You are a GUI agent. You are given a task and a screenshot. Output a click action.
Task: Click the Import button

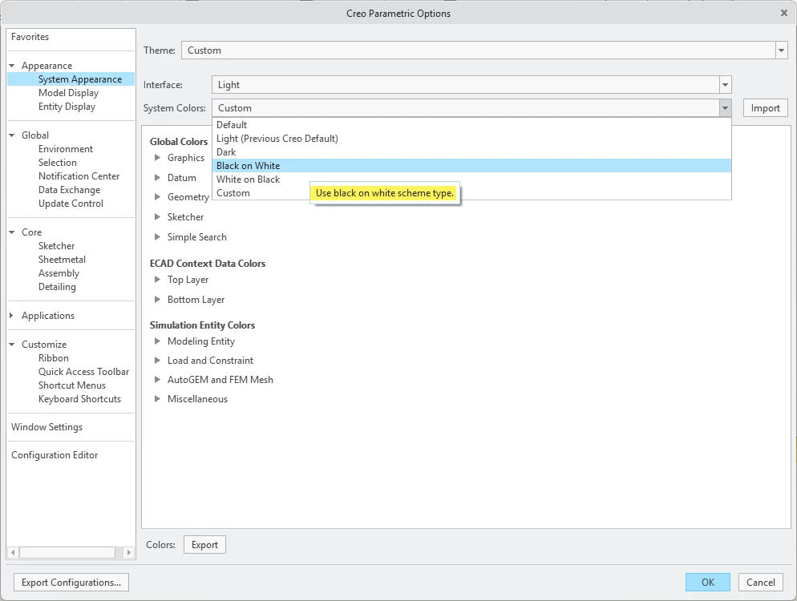[x=766, y=108]
